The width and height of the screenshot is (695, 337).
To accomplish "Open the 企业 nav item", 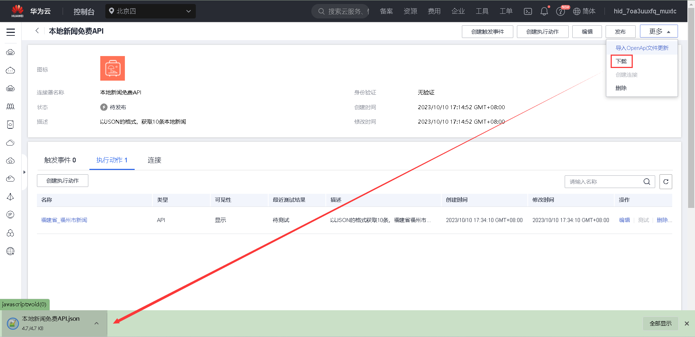I will (x=458, y=11).
